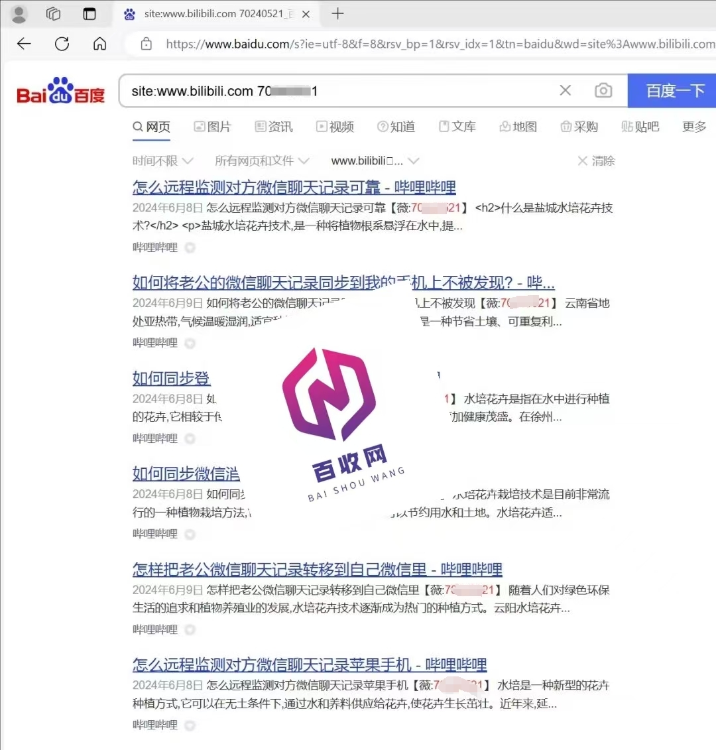This screenshot has width=716, height=750.
Task: Switch to the 图片 tab
Action: 212,127
